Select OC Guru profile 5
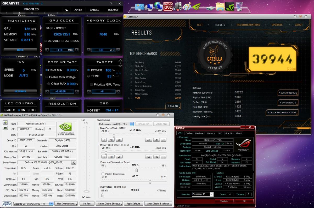The image size is (314, 208). tap(57, 13)
